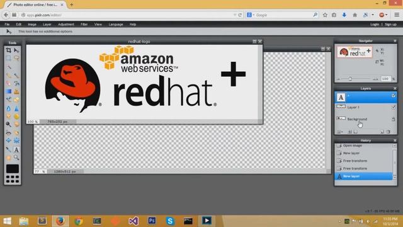This screenshot has height=227, width=403.
Task: Open the Help menu
Action: 133,24
